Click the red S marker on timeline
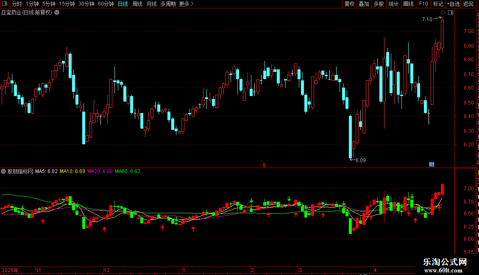The height and width of the screenshot is (275, 479). click(x=264, y=165)
